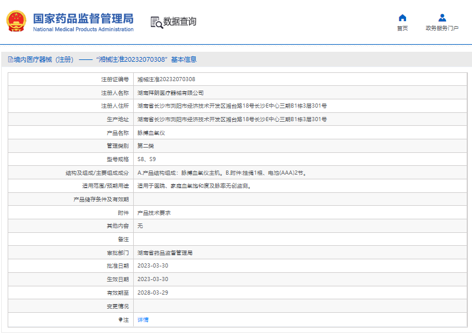Select the 注册人住所 address value

(232, 106)
